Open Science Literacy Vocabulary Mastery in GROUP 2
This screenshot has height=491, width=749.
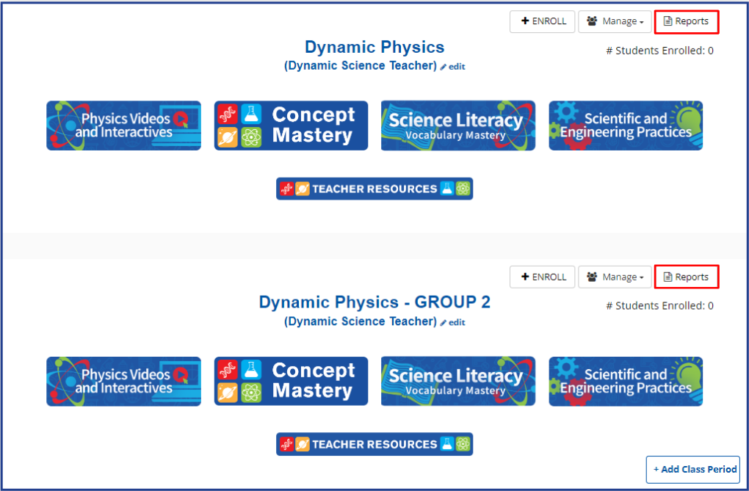coord(458,381)
